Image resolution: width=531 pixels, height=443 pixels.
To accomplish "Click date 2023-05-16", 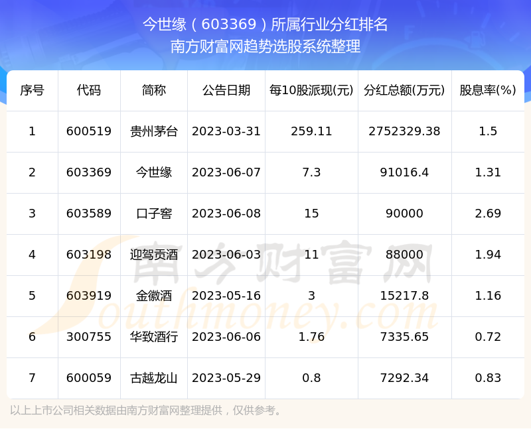I will click(226, 296).
